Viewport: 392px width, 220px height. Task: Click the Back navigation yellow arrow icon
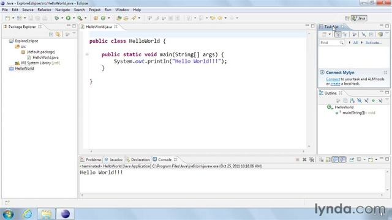coord(220,18)
